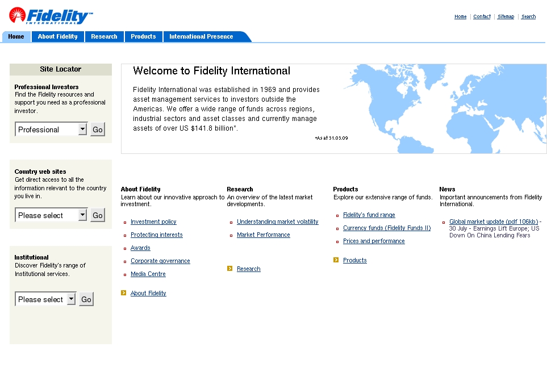Open the Corporate governance link
The image size is (547, 372).
pos(161,261)
